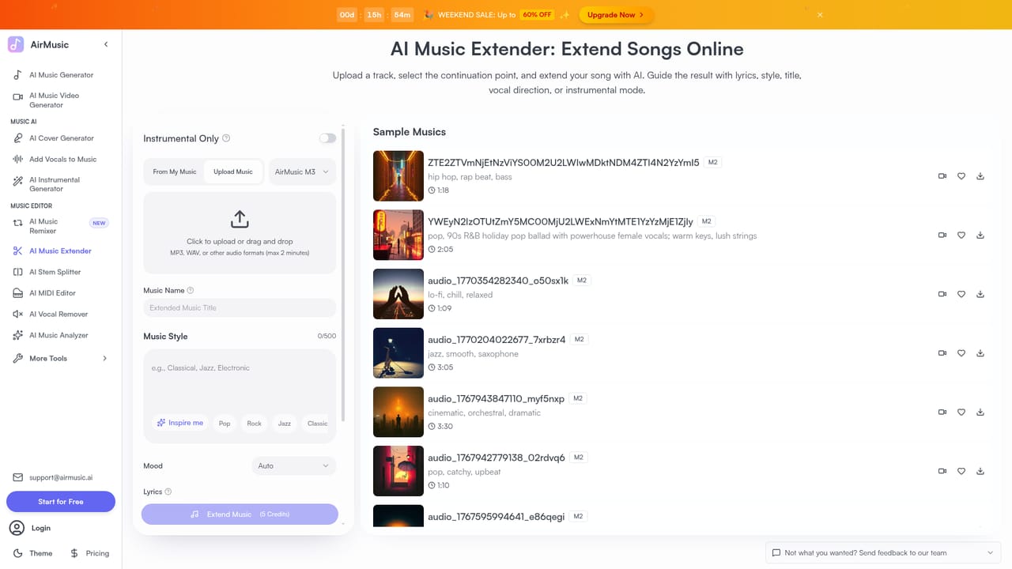Switch to the Theme toggle

(x=32, y=553)
